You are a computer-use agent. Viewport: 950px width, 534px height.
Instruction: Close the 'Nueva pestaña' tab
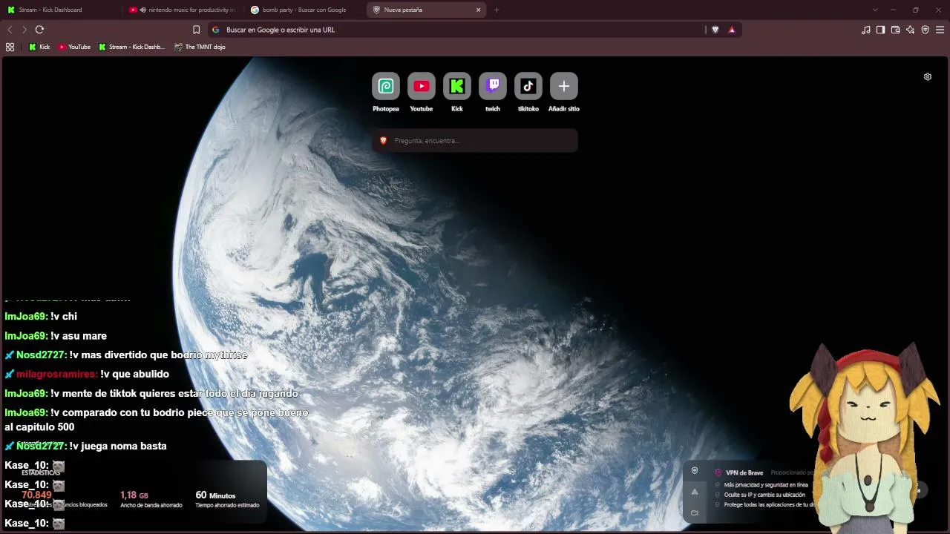[x=479, y=10]
